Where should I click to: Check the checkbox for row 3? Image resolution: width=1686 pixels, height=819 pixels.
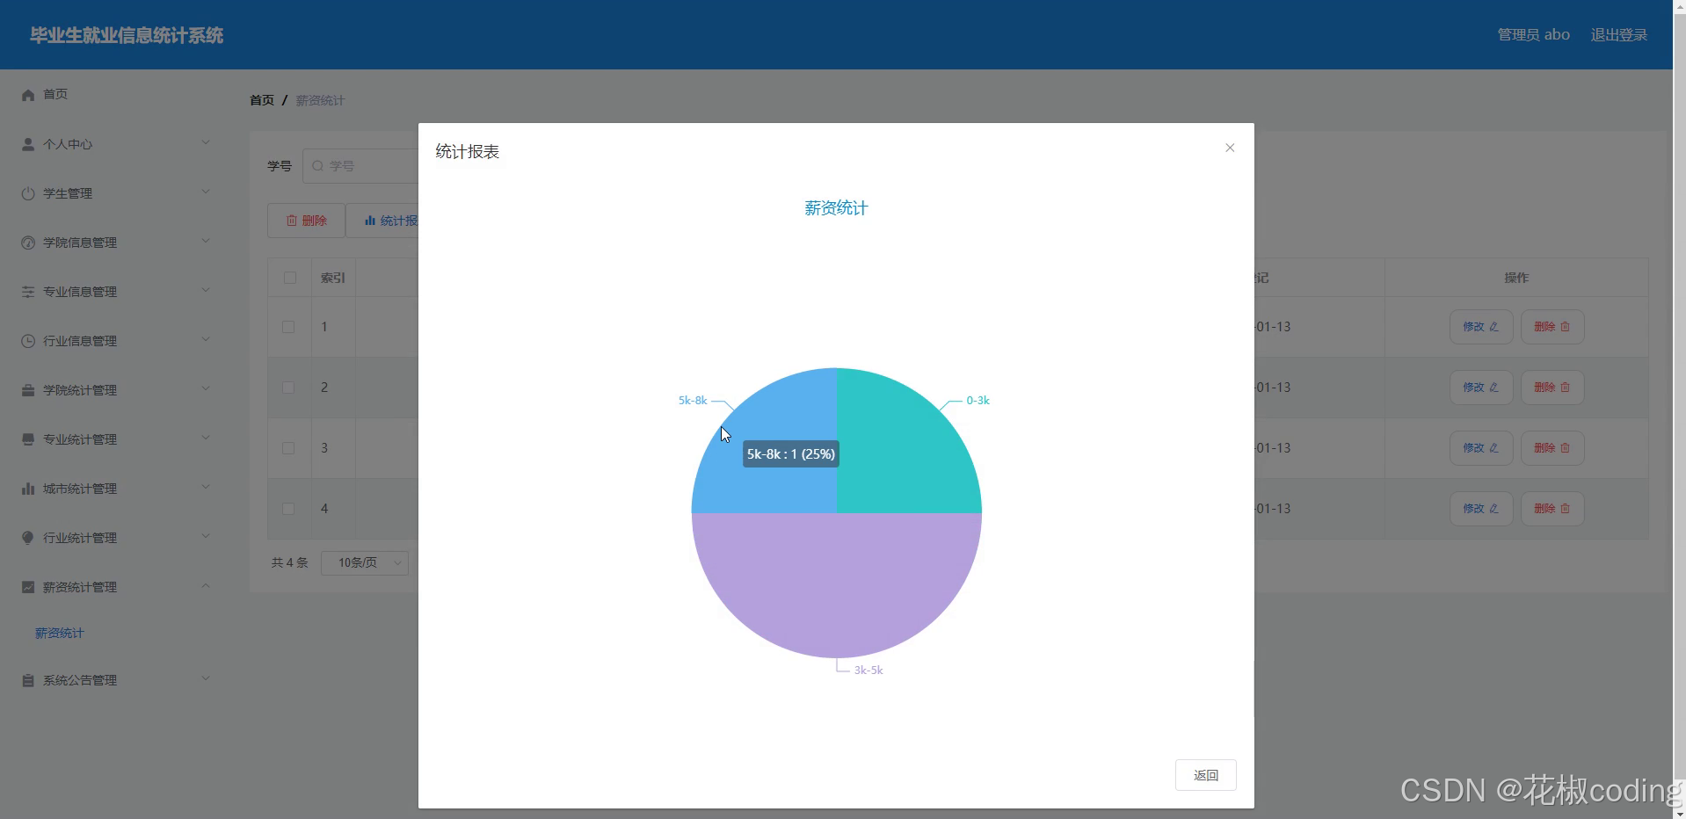pos(288,448)
